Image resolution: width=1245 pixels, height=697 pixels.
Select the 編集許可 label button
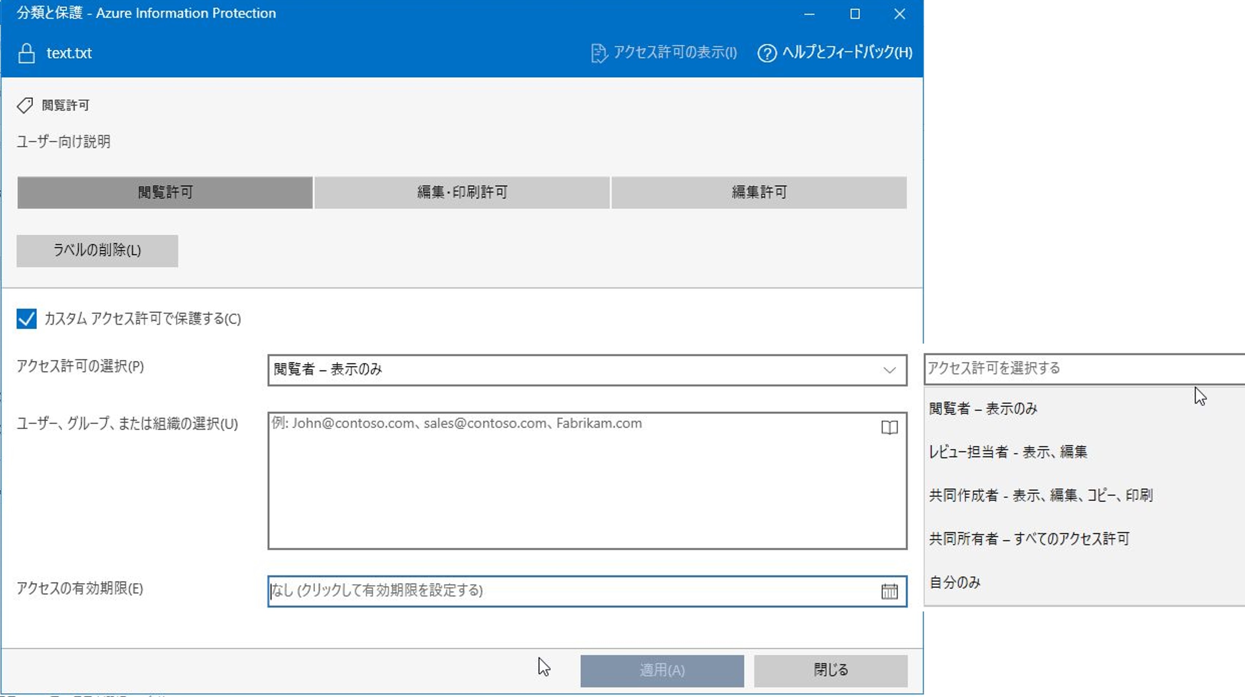point(759,192)
